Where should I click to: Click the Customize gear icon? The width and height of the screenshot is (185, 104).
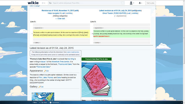pyautogui.click(x=51, y=103)
